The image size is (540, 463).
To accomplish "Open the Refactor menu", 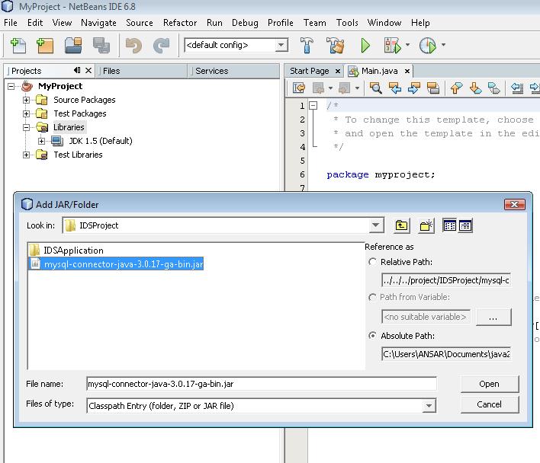I will point(180,23).
